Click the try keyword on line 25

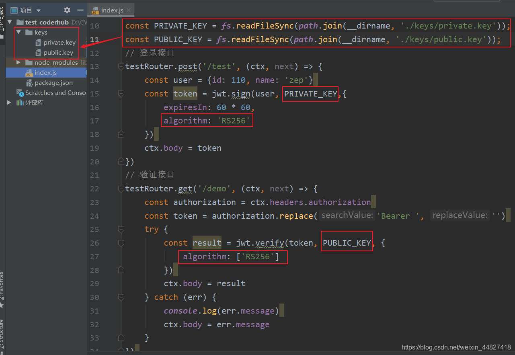coord(152,229)
